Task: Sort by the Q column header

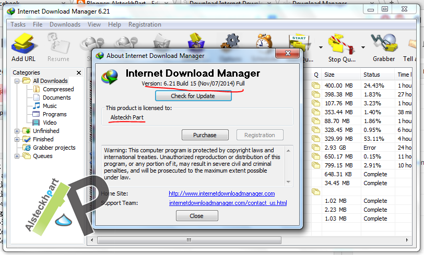Action: [x=316, y=75]
